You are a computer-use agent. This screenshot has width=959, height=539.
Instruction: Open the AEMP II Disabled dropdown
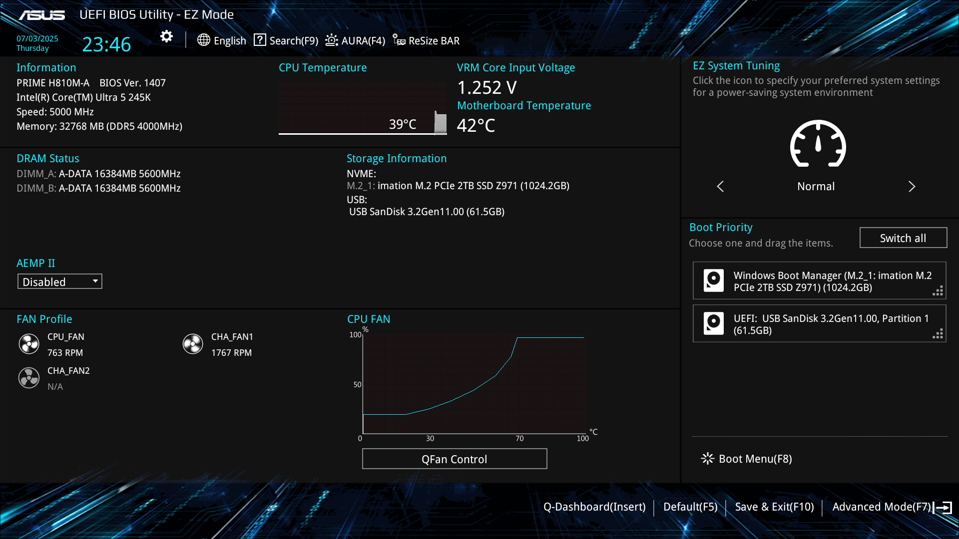pyautogui.click(x=60, y=281)
